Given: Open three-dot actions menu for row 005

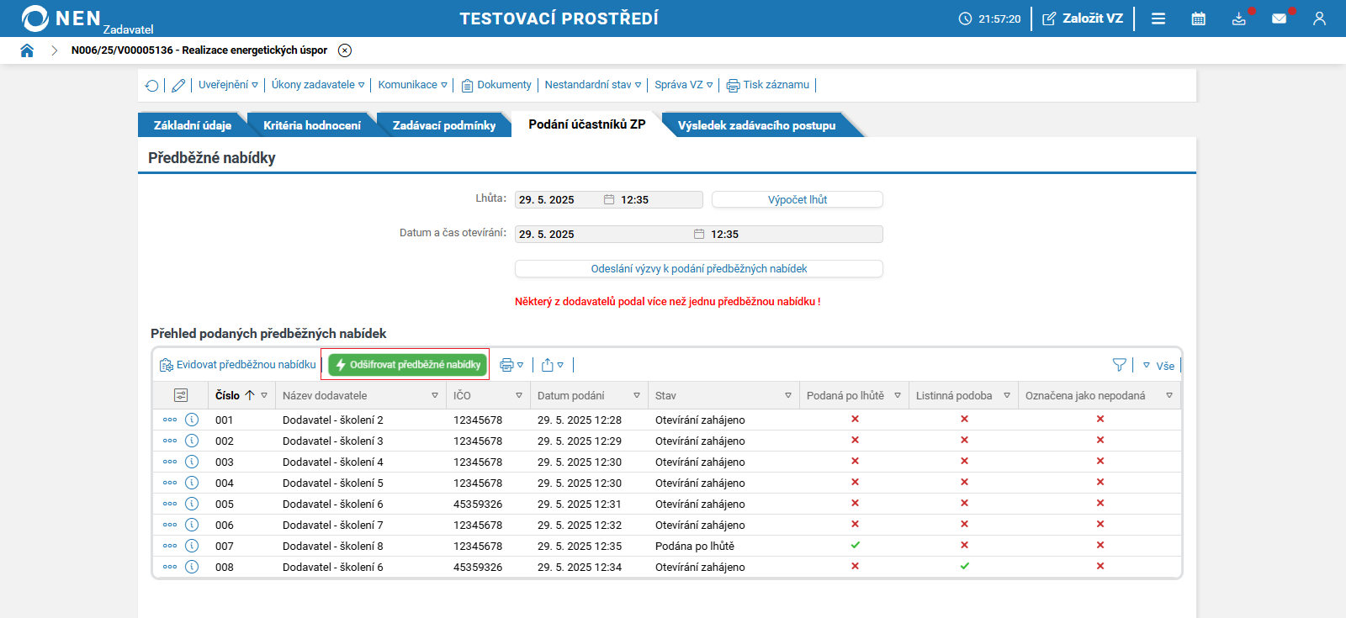Looking at the screenshot, I should (x=170, y=504).
